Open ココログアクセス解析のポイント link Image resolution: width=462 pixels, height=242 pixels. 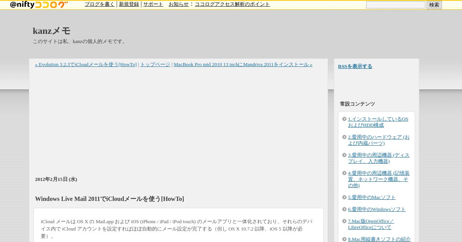pyautogui.click(x=232, y=4)
